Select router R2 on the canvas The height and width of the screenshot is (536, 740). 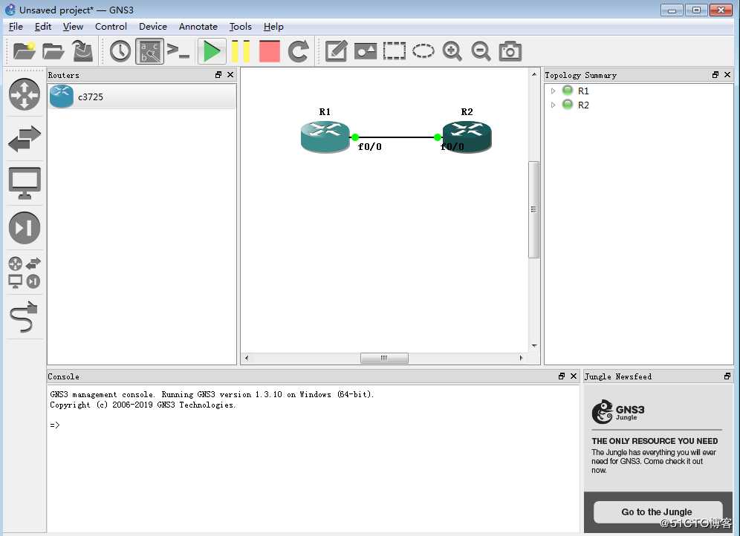click(467, 137)
